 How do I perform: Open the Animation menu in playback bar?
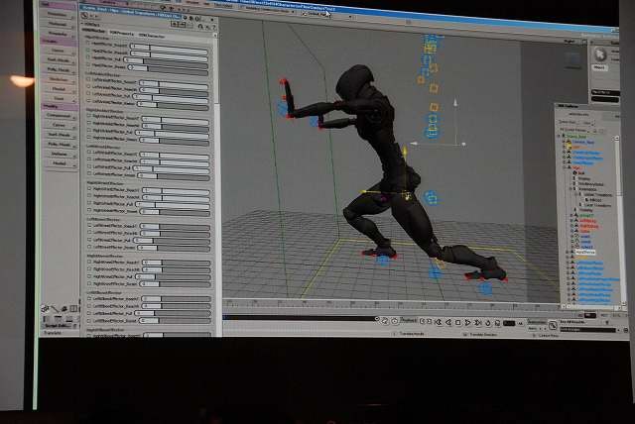(538, 322)
